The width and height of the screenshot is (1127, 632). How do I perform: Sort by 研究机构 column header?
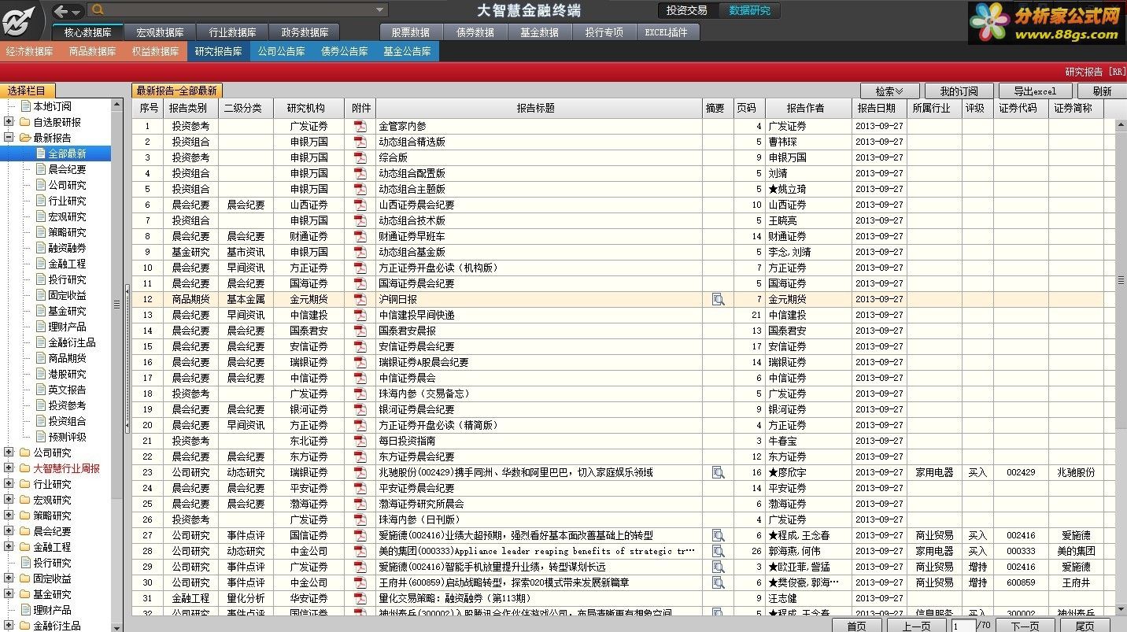click(x=309, y=108)
